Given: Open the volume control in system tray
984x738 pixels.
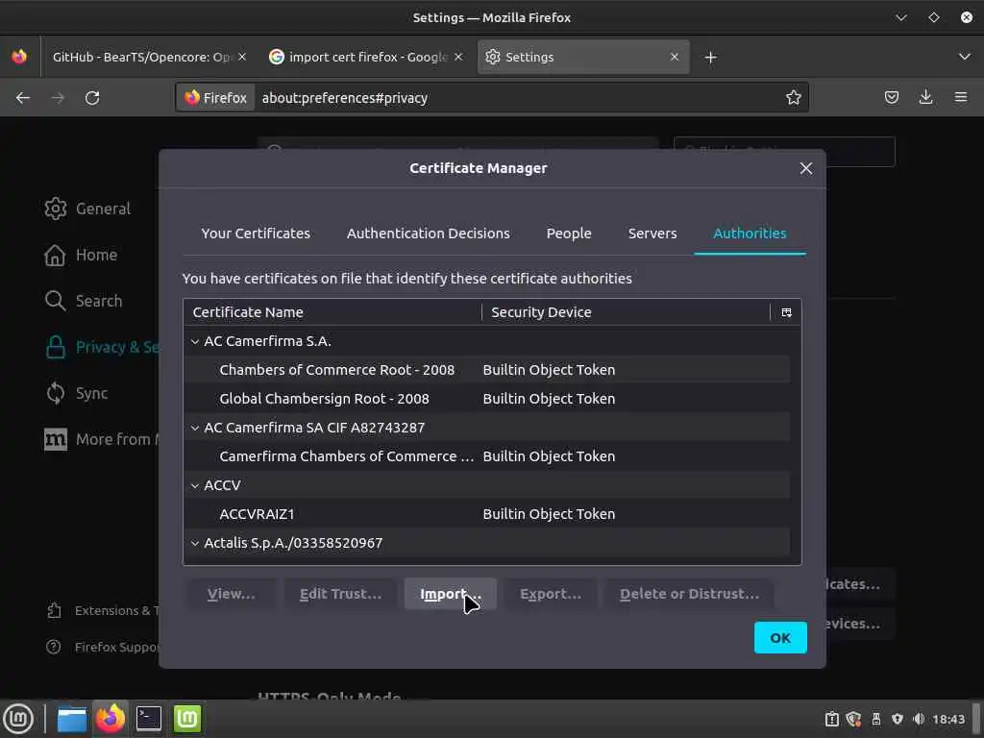Looking at the screenshot, I should [919, 720].
